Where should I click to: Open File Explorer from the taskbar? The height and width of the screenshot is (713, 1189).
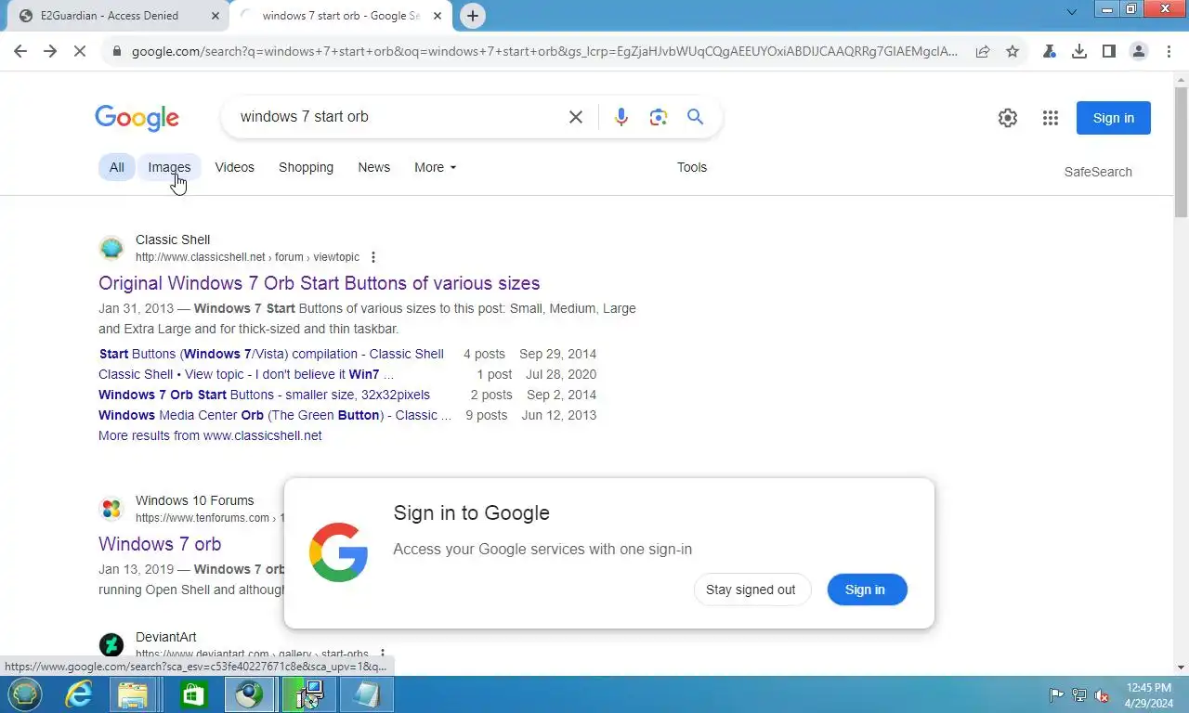133,694
